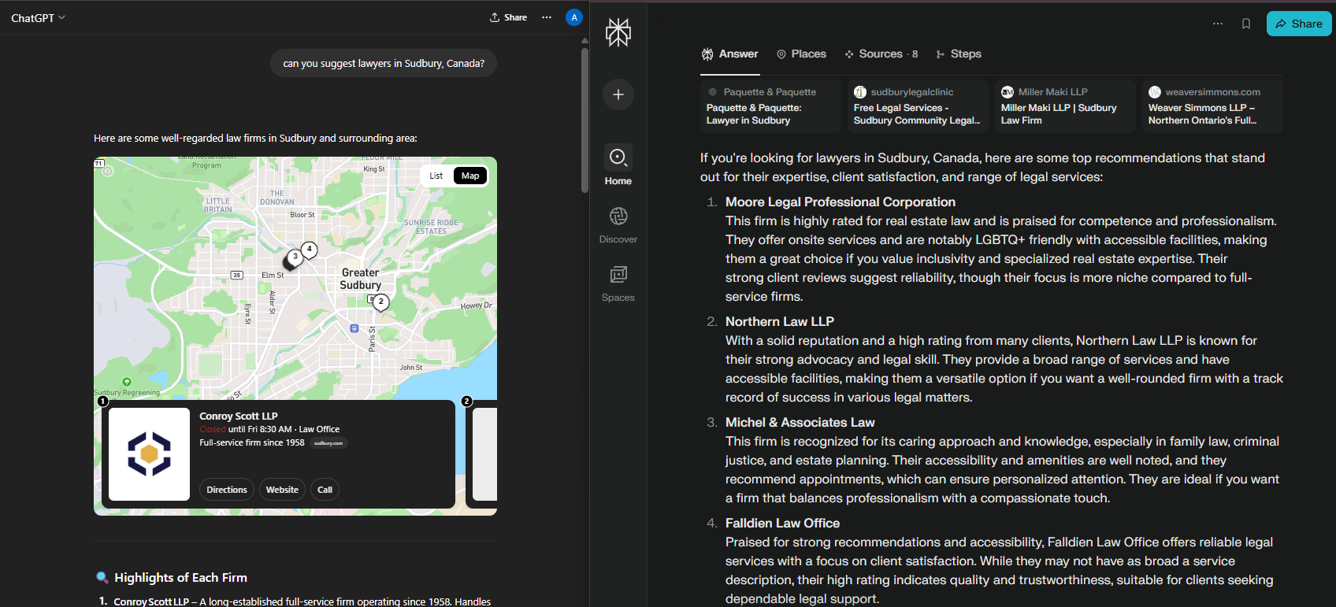Click the Conroy Scott LLP logo thumbnail

(149, 454)
